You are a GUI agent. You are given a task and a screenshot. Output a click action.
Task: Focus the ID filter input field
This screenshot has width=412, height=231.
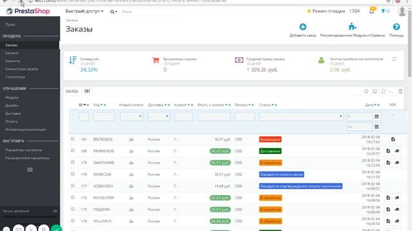84,116
